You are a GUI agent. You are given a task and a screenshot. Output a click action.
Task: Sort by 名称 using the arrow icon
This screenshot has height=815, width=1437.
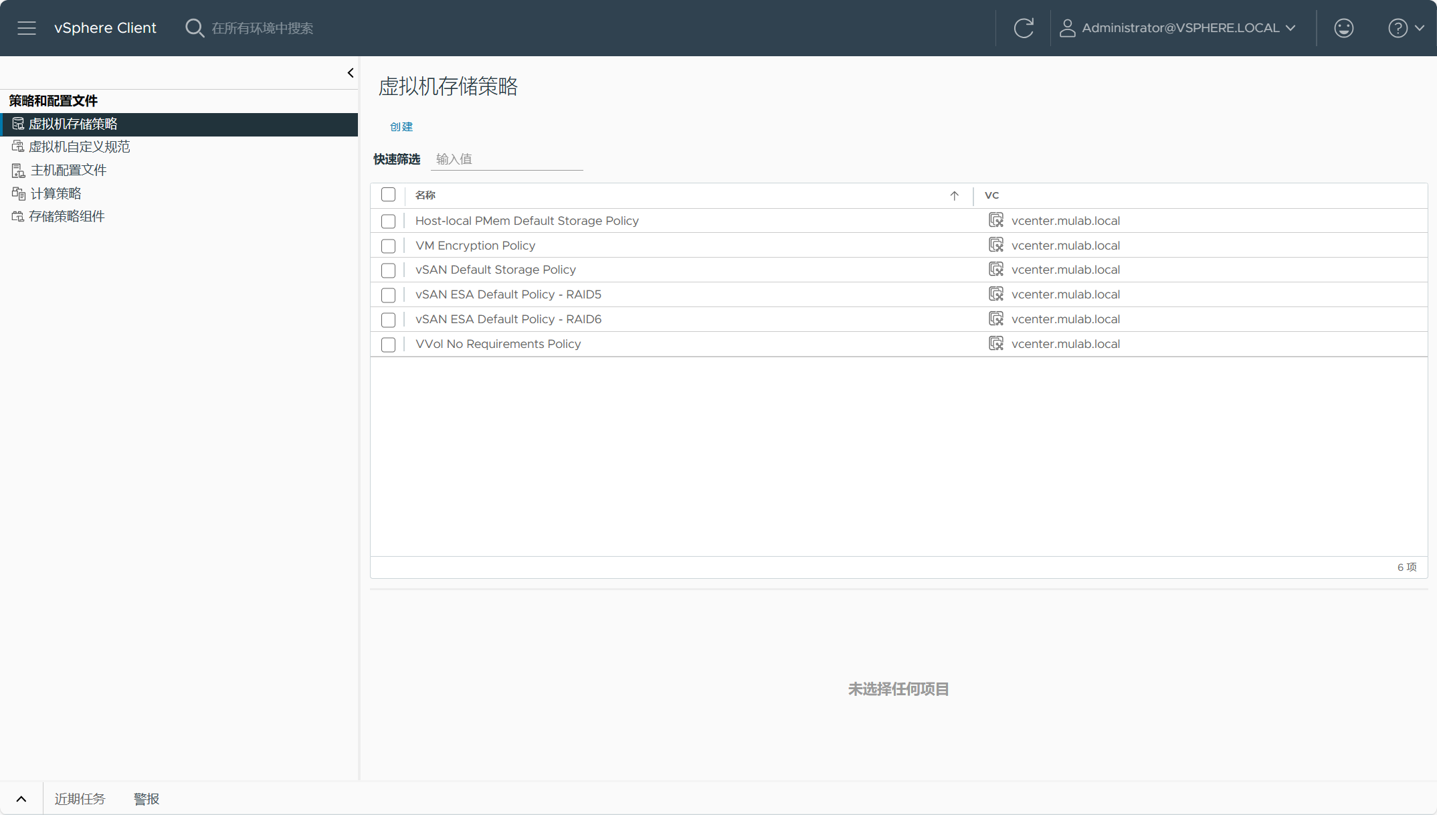coord(954,195)
